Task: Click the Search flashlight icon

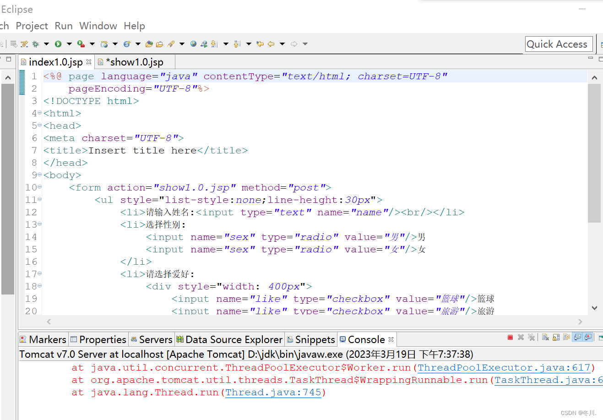Action: point(171,44)
